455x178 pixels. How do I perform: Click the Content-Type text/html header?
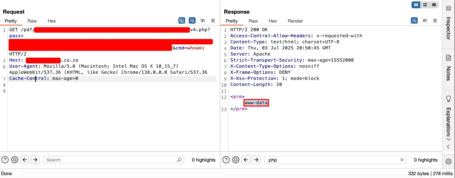(x=285, y=42)
